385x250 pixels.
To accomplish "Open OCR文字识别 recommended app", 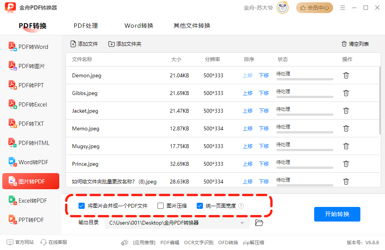I will [x=199, y=243].
